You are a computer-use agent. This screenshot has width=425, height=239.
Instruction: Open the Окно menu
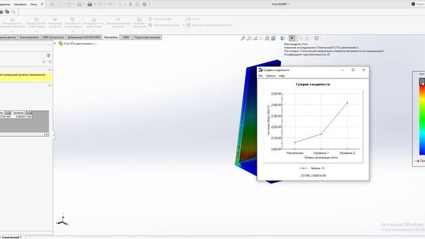pyautogui.click(x=34, y=5)
